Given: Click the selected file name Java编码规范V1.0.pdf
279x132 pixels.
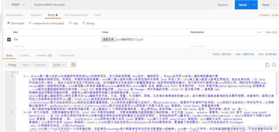Looking at the screenshot, I should [x=130, y=39].
